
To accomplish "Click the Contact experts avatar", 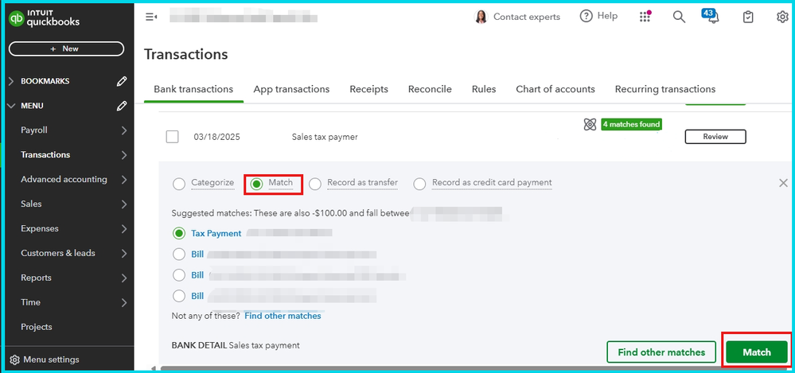I will [x=480, y=17].
